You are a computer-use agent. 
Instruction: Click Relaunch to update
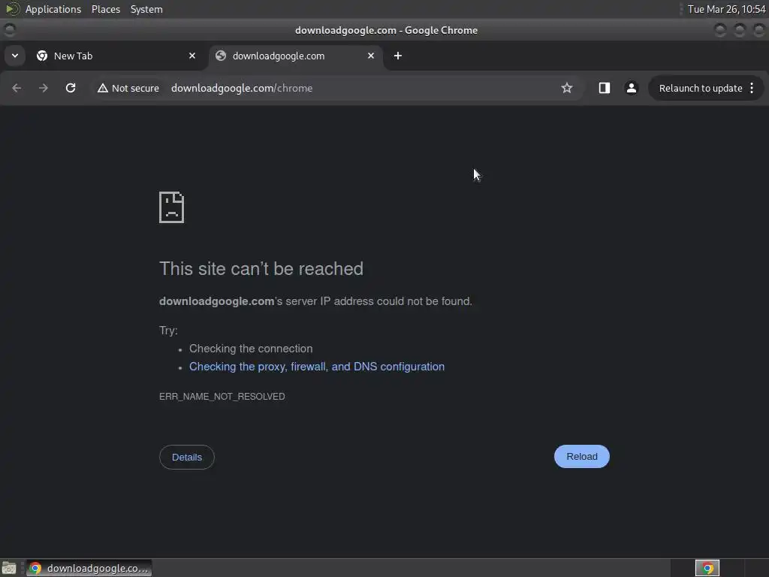point(701,89)
